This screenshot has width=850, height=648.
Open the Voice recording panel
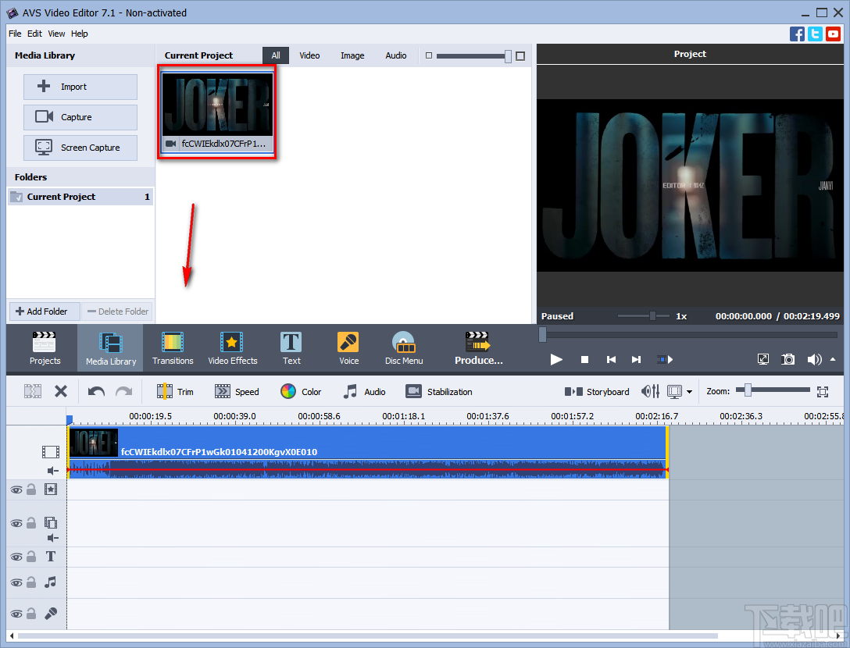pos(348,348)
